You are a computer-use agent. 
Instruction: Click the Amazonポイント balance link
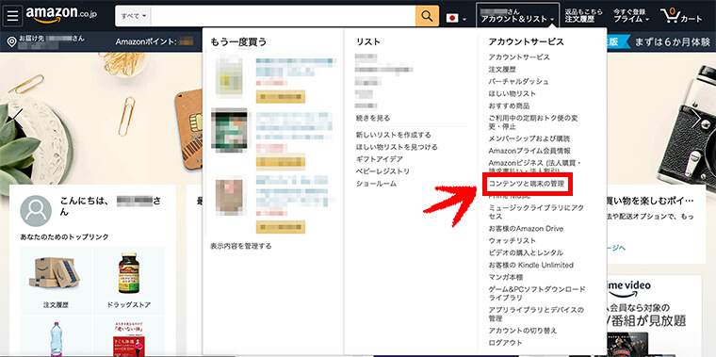click(x=155, y=42)
